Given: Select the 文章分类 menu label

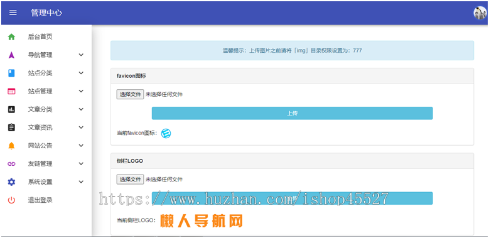Looking at the screenshot, I should pos(40,109).
